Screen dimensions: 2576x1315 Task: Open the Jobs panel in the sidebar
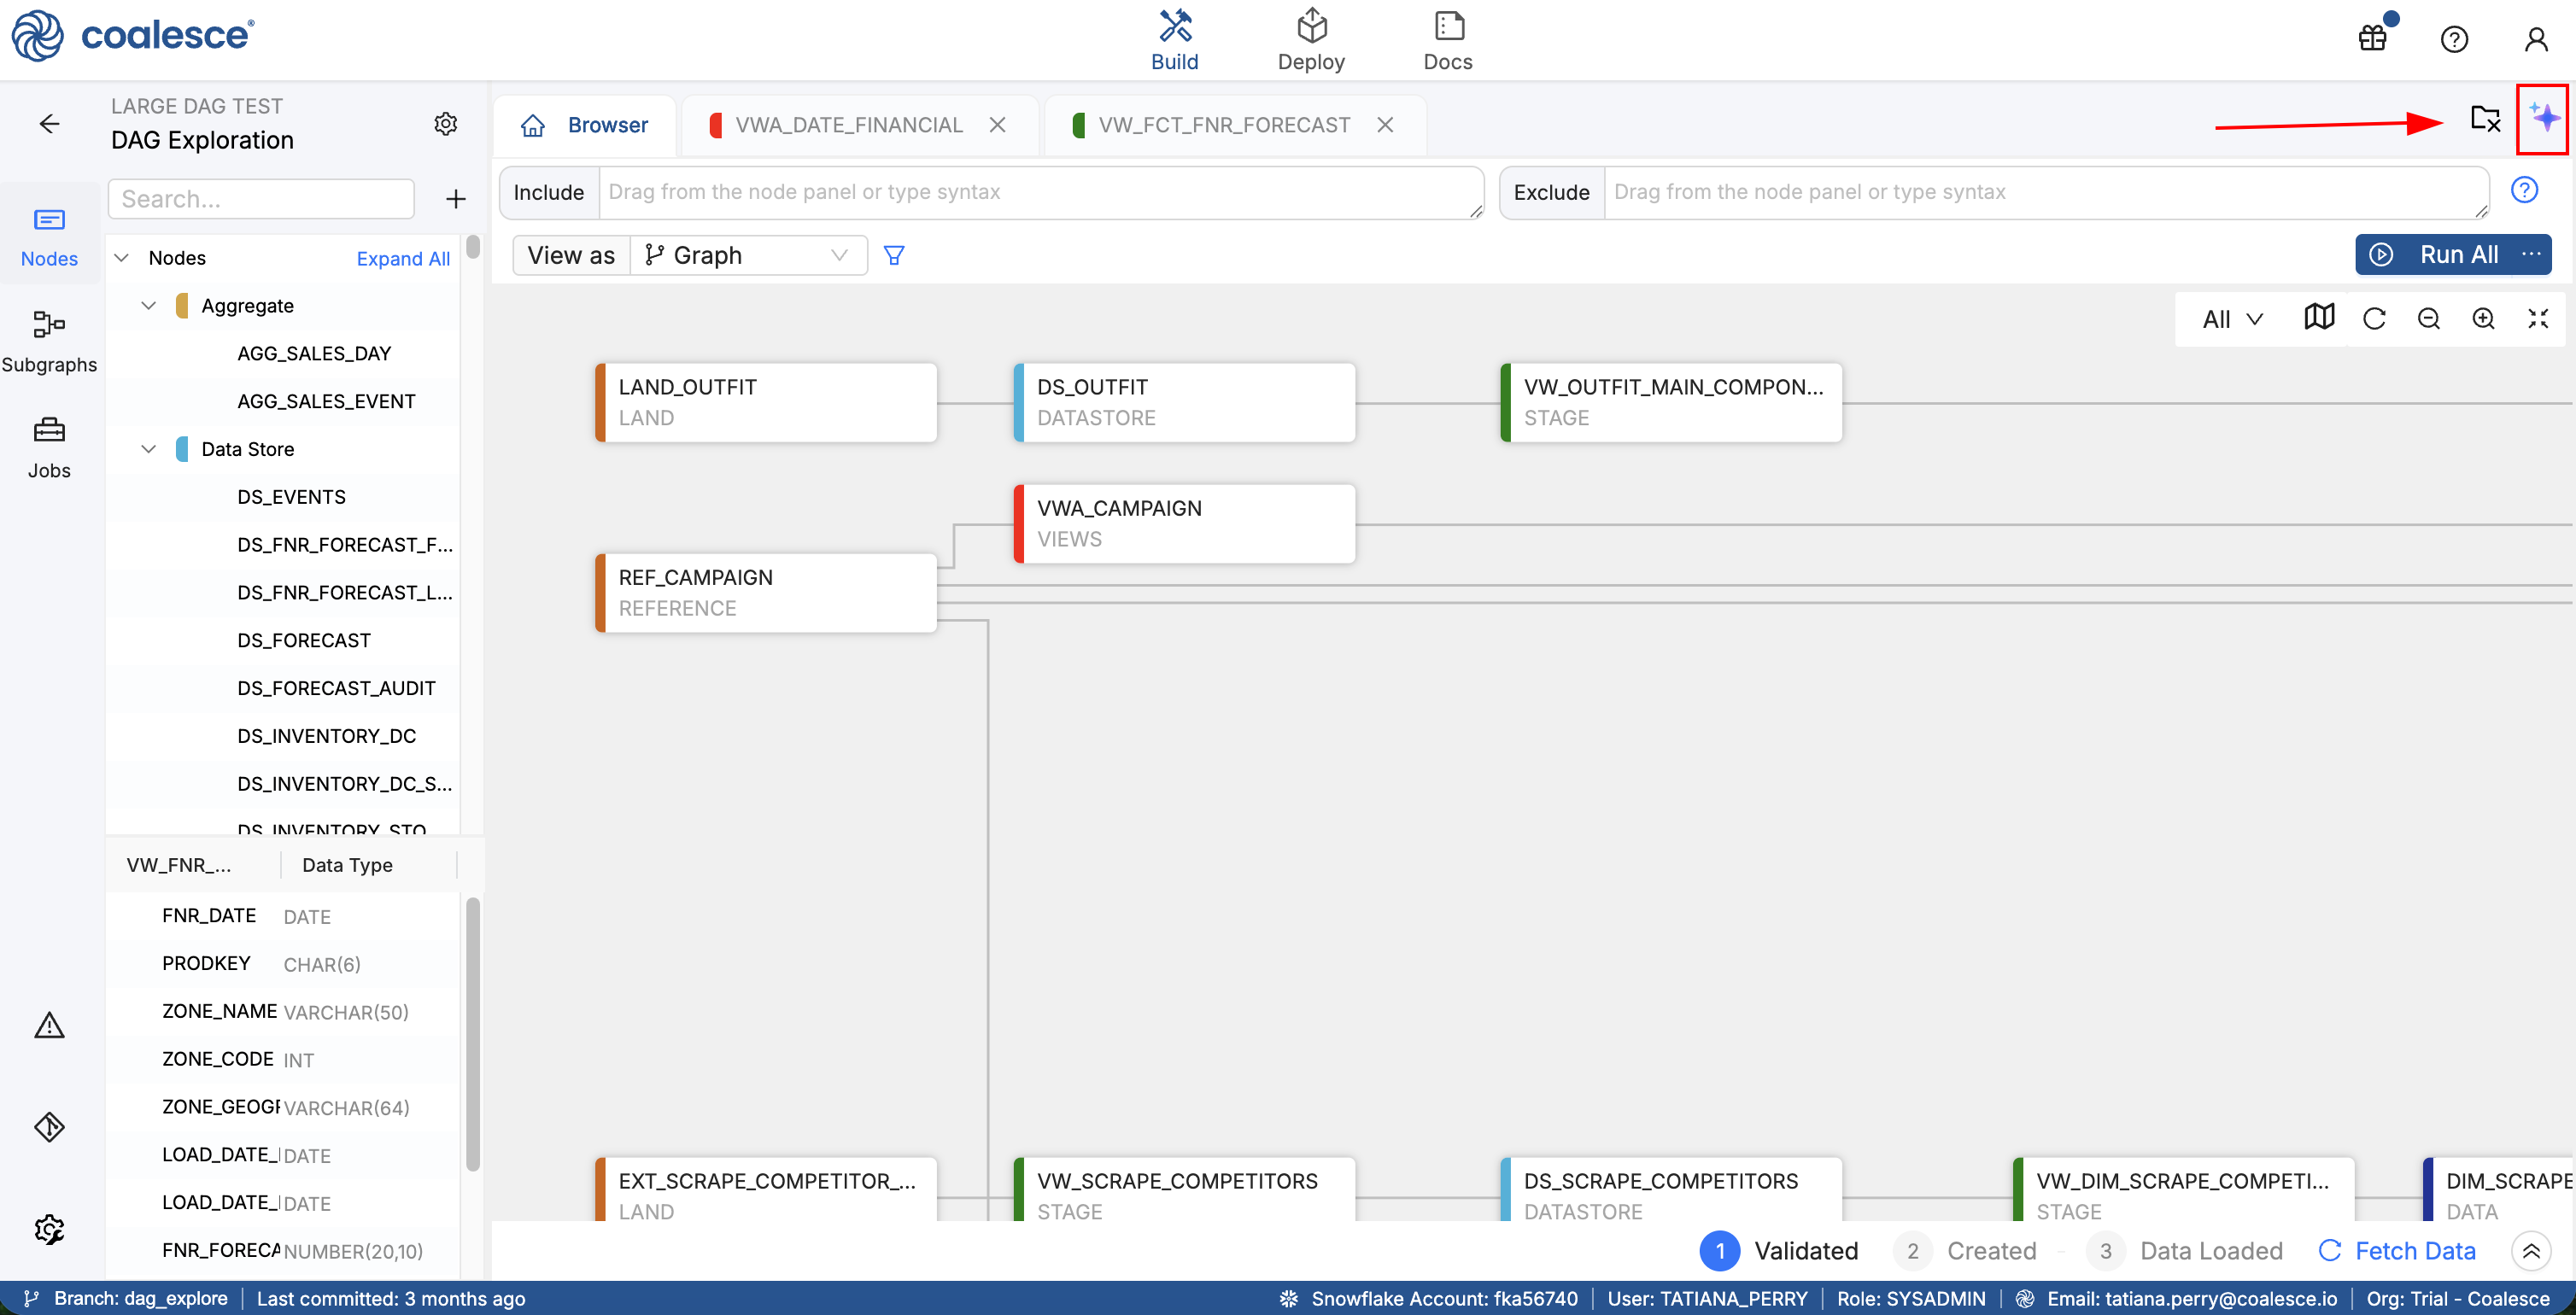49,446
